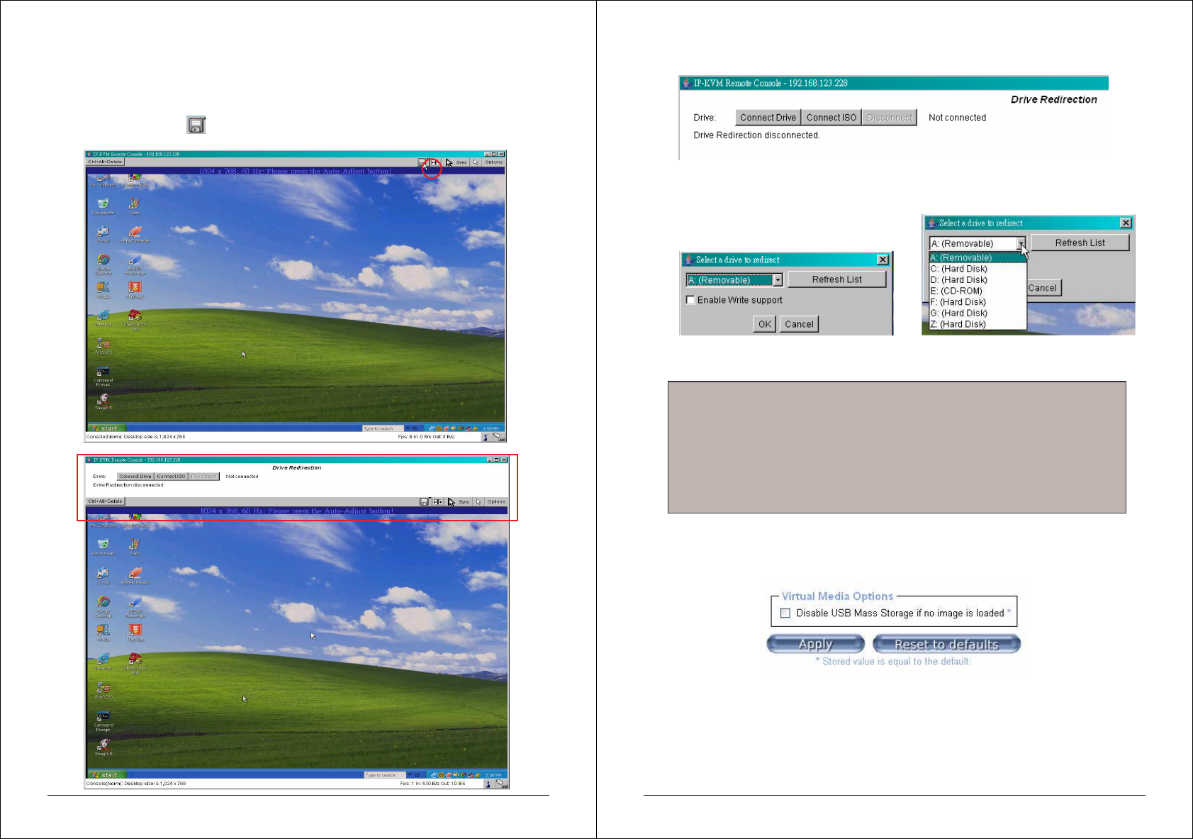The width and height of the screenshot is (1193, 839).
Task: Enable Write support checkbox
Action: 690,300
